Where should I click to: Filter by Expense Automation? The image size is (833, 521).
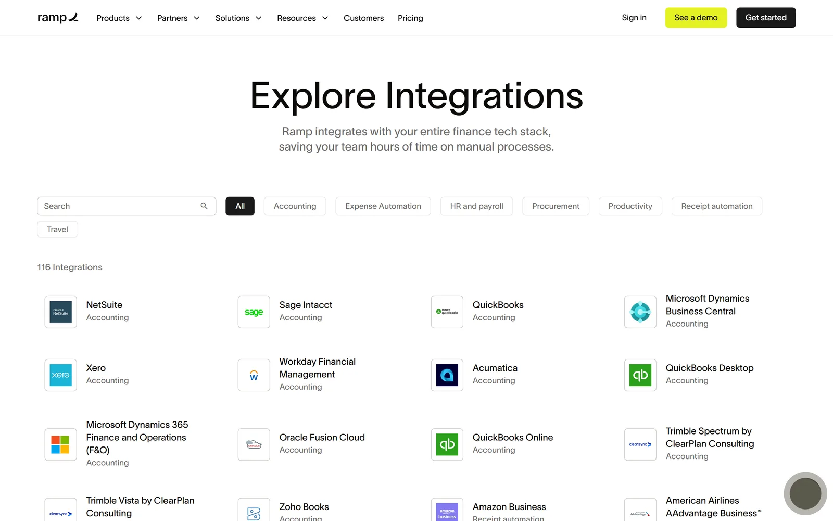[383, 206]
